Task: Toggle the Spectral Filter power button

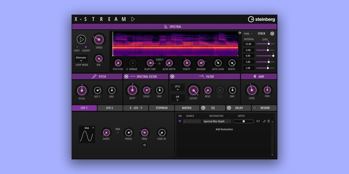Action: tap(126, 77)
